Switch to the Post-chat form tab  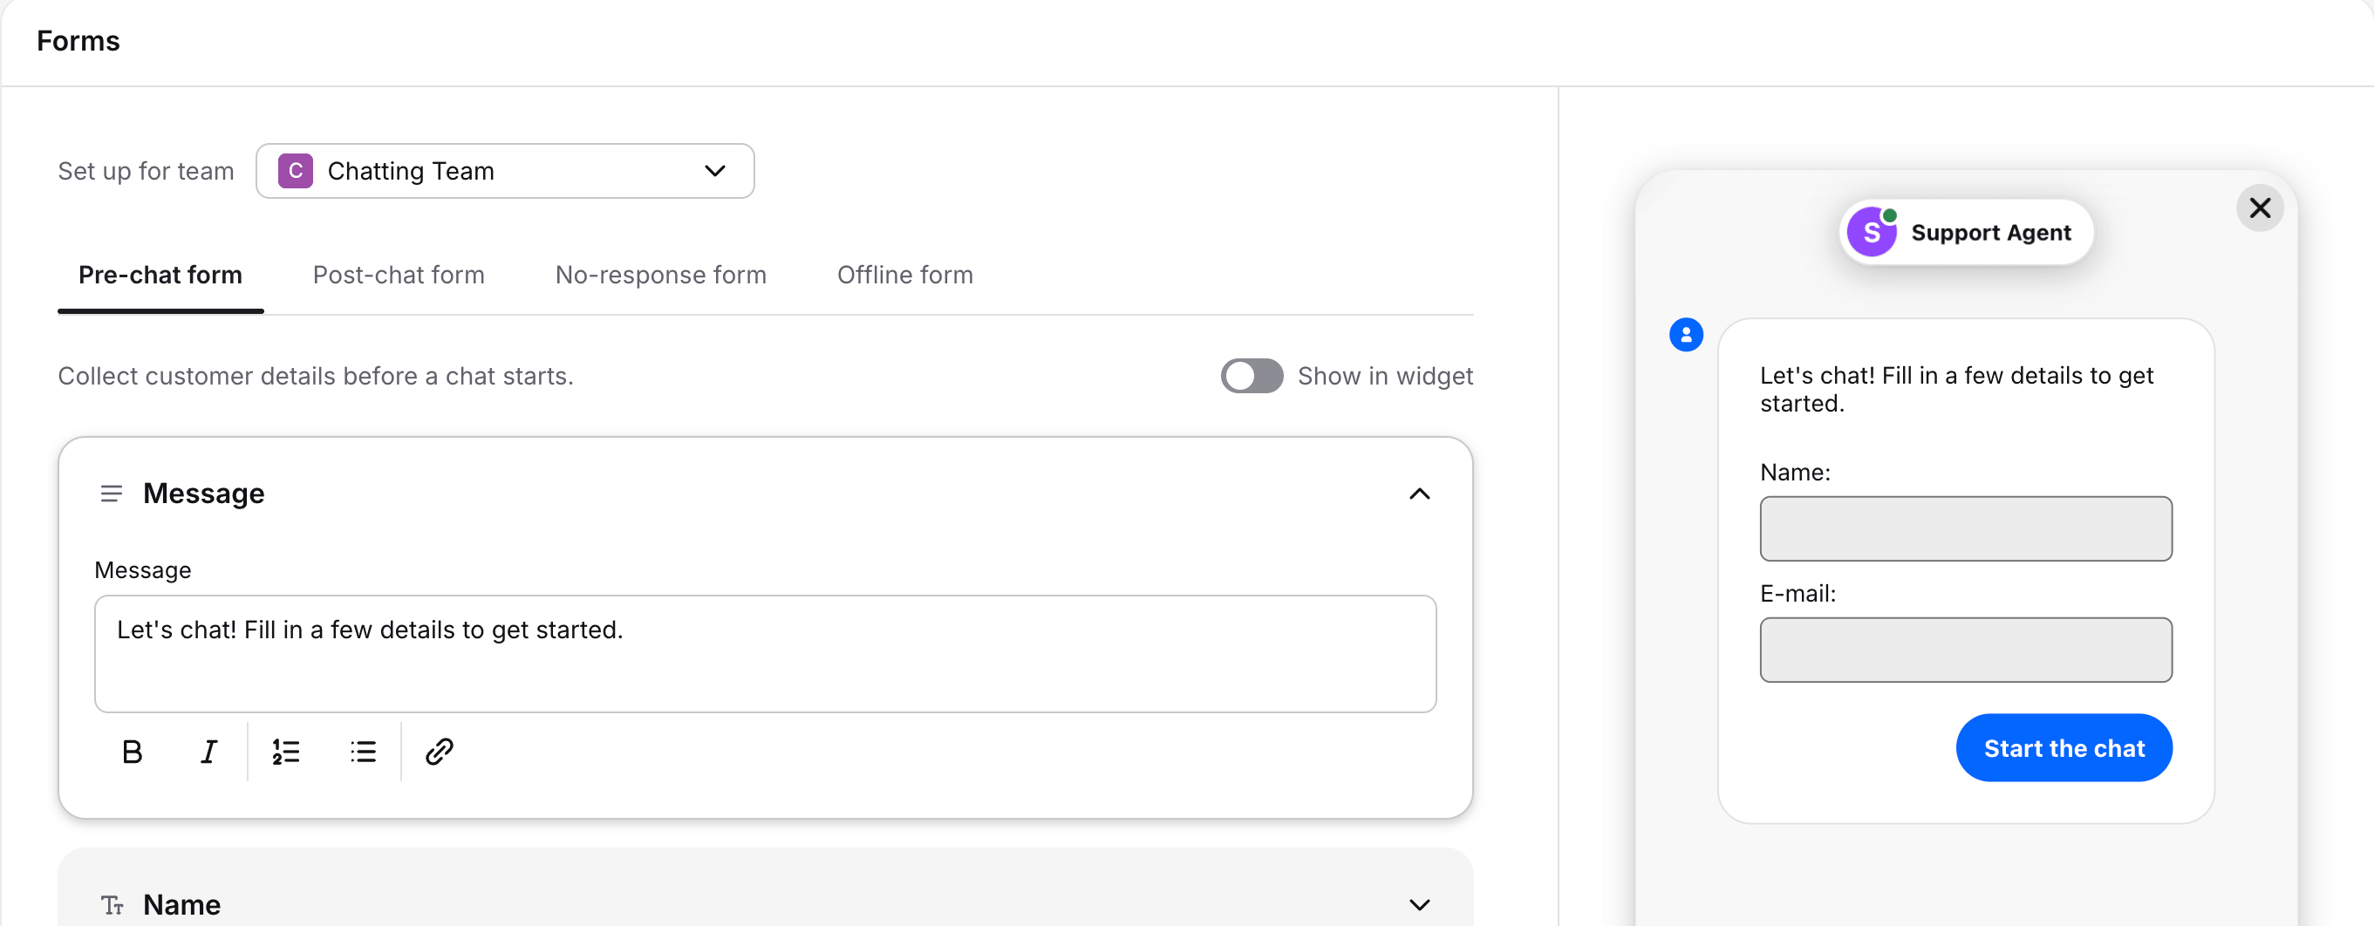pyautogui.click(x=398, y=275)
